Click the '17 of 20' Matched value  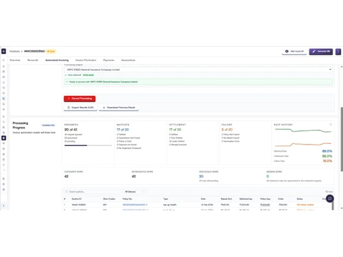(123, 130)
